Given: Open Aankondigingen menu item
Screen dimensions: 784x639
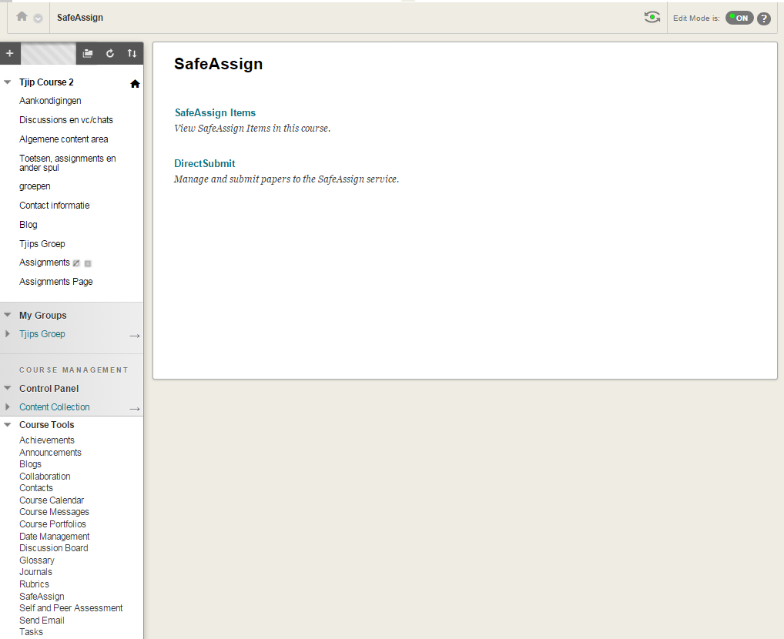Looking at the screenshot, I should (50, 101).
